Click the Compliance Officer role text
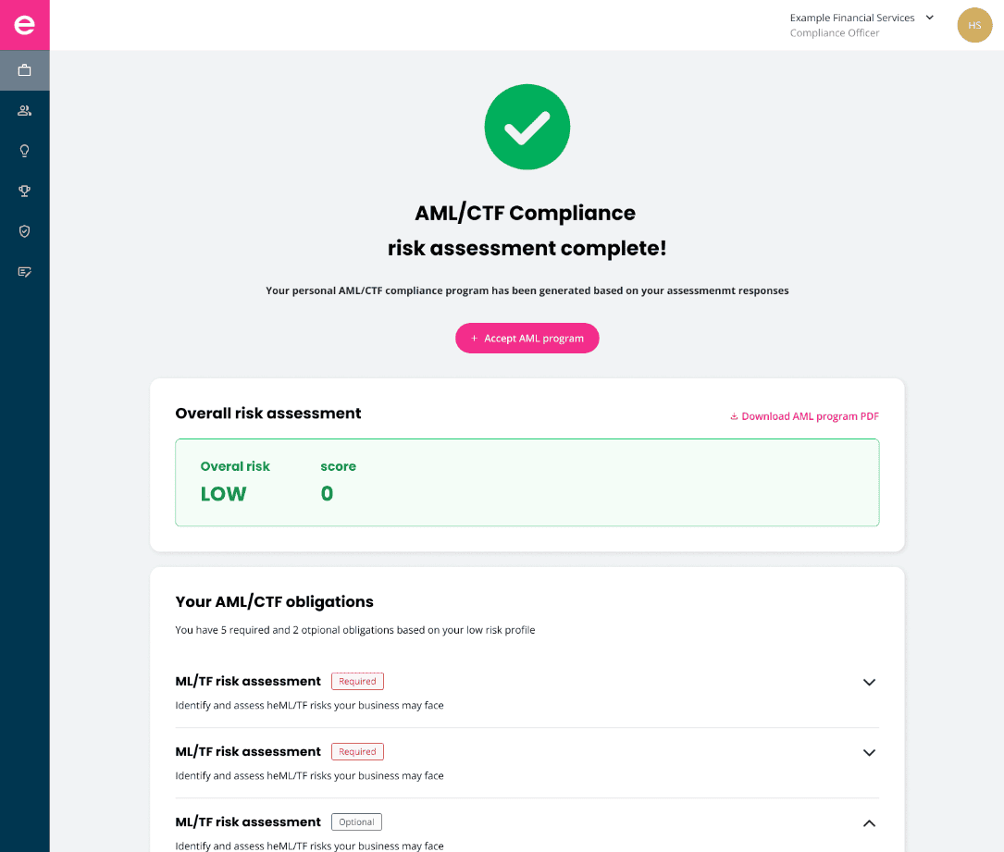 835,33
